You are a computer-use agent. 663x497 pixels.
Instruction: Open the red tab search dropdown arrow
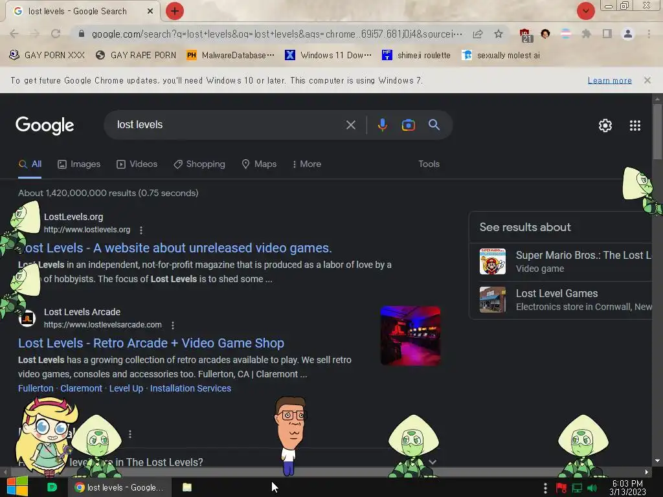point(585,11)
